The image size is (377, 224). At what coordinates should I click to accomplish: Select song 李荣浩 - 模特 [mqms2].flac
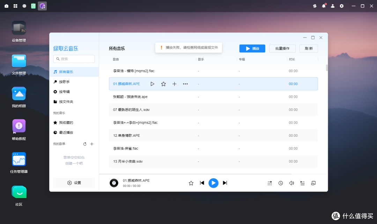213,71
